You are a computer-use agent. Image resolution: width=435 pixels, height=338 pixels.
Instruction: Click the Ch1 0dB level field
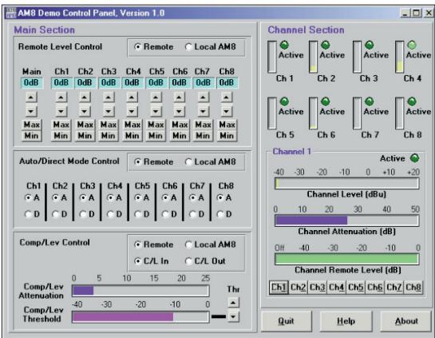pyautogui.click(x=61, y=83)
